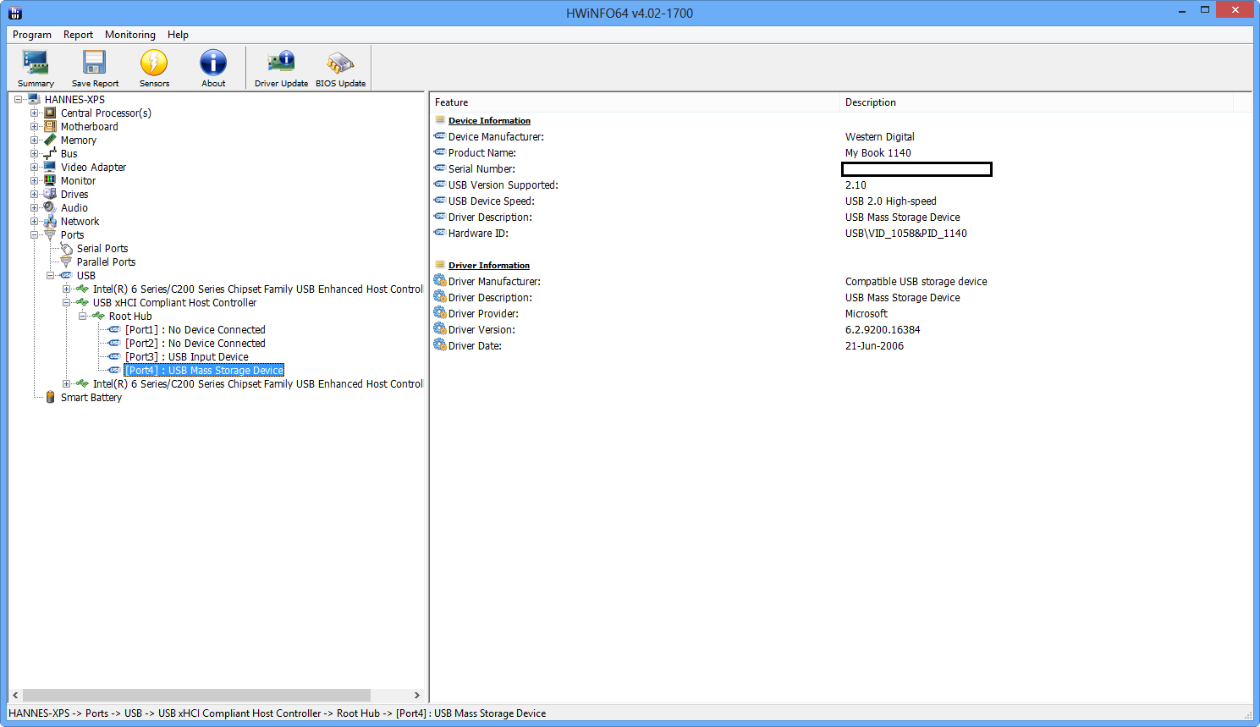Open the Report menu
The height and width of the screenshot is (727, 1260).
tap(78, 35)
